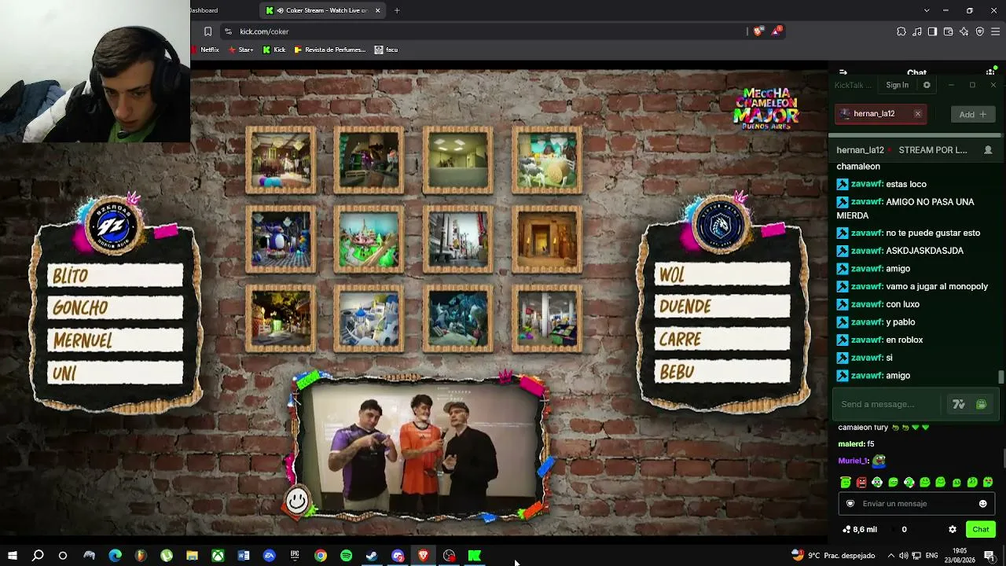Open the browser extensions puzzle icon

click(x=901, y=31)
